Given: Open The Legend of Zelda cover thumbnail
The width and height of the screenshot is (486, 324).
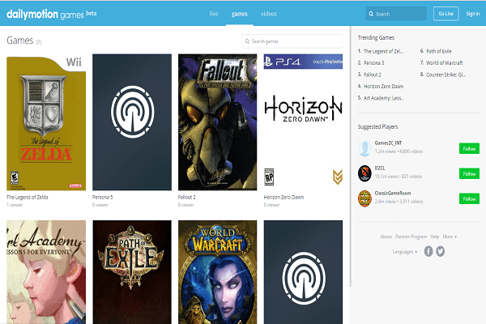Looking at the screenshot, I should tap(46, 122).
